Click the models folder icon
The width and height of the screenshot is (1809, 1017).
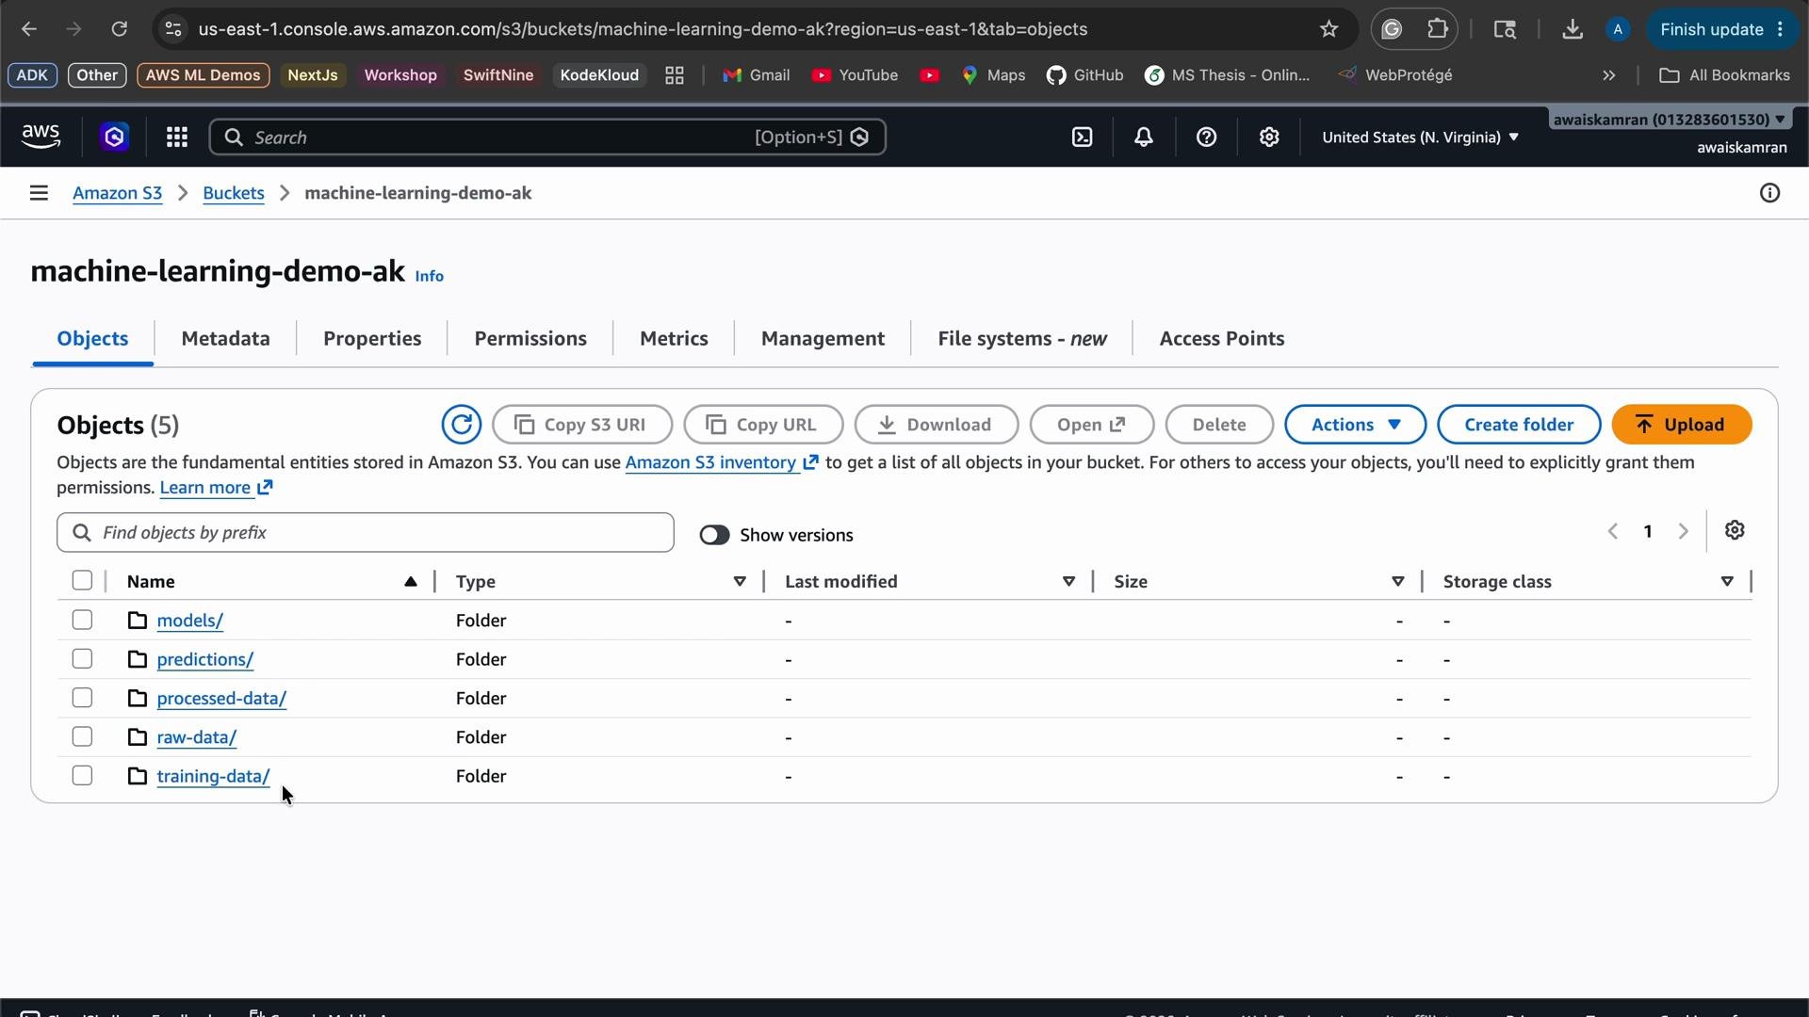coord(138,620)
